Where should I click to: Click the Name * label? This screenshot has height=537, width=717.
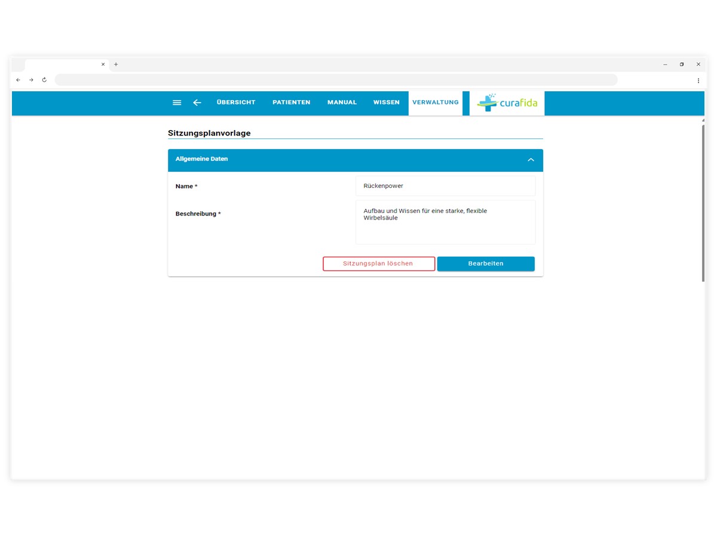pos(186,186)
